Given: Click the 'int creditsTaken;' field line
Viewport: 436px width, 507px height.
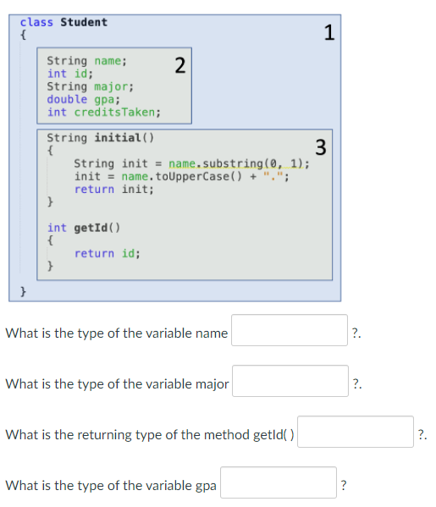Looking at the screenshot, I should click(104, 113).
